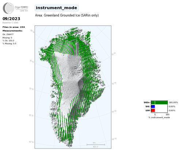Click the SARin legend label

point(147,102)
